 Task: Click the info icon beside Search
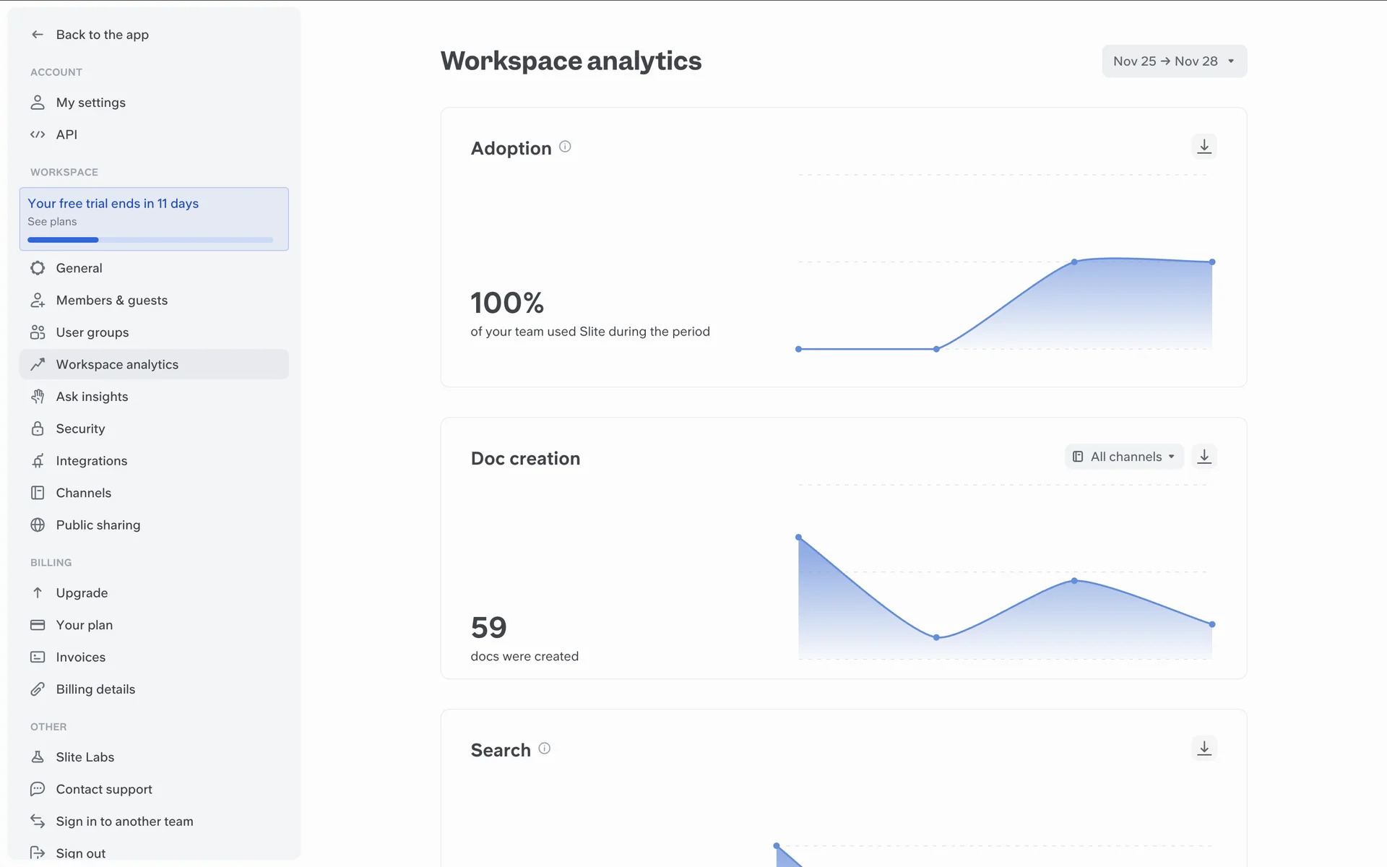point(545,749)
